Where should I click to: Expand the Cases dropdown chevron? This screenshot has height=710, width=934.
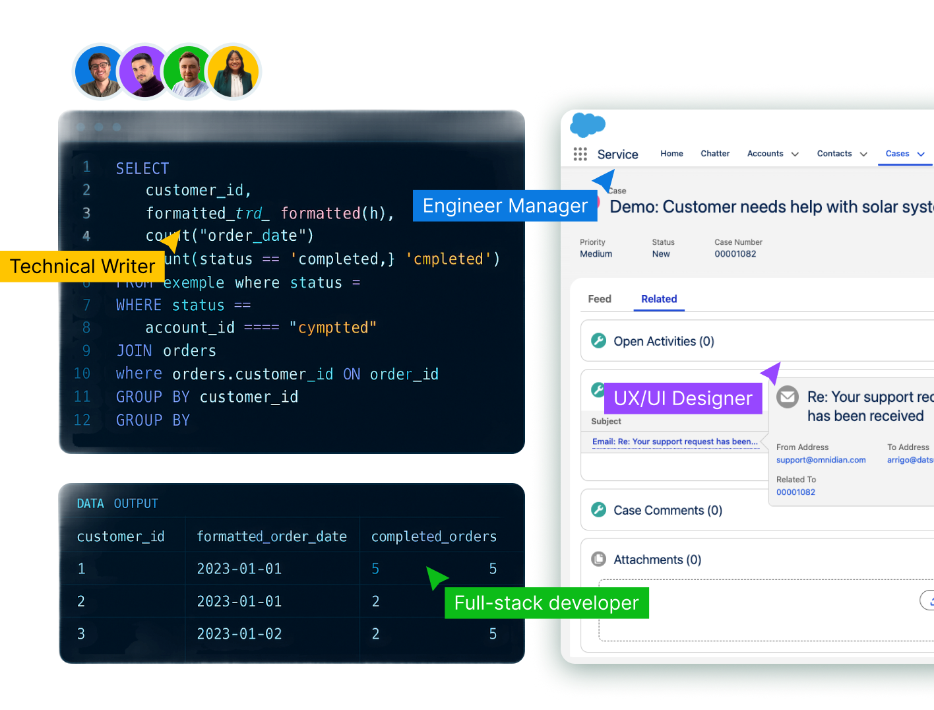click(x=921, y=154)
